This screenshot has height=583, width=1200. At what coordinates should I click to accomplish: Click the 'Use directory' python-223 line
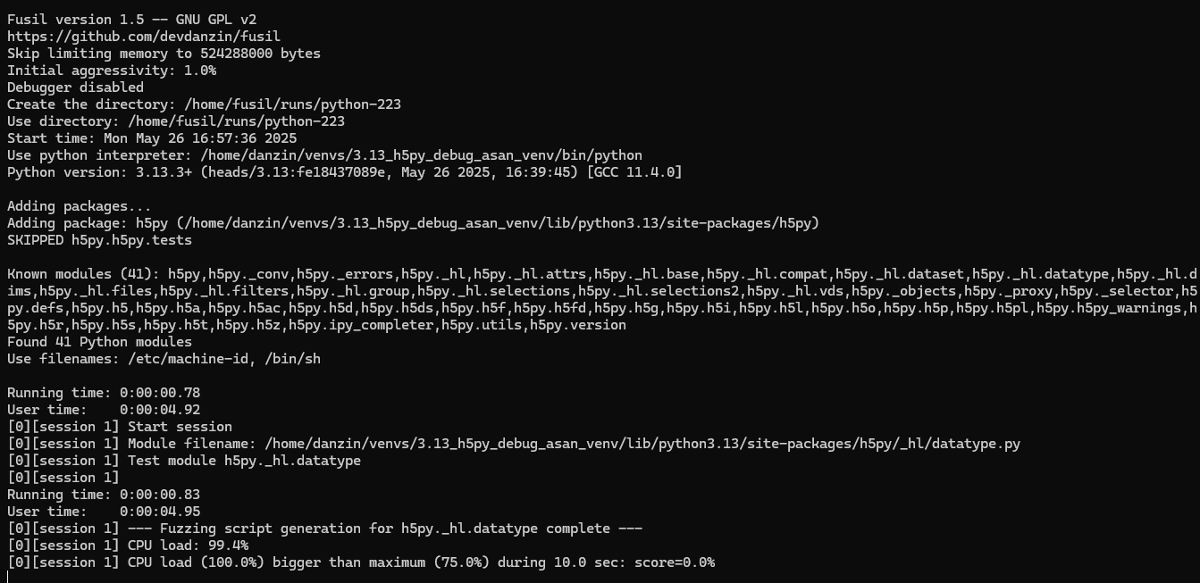coord(176,121)
